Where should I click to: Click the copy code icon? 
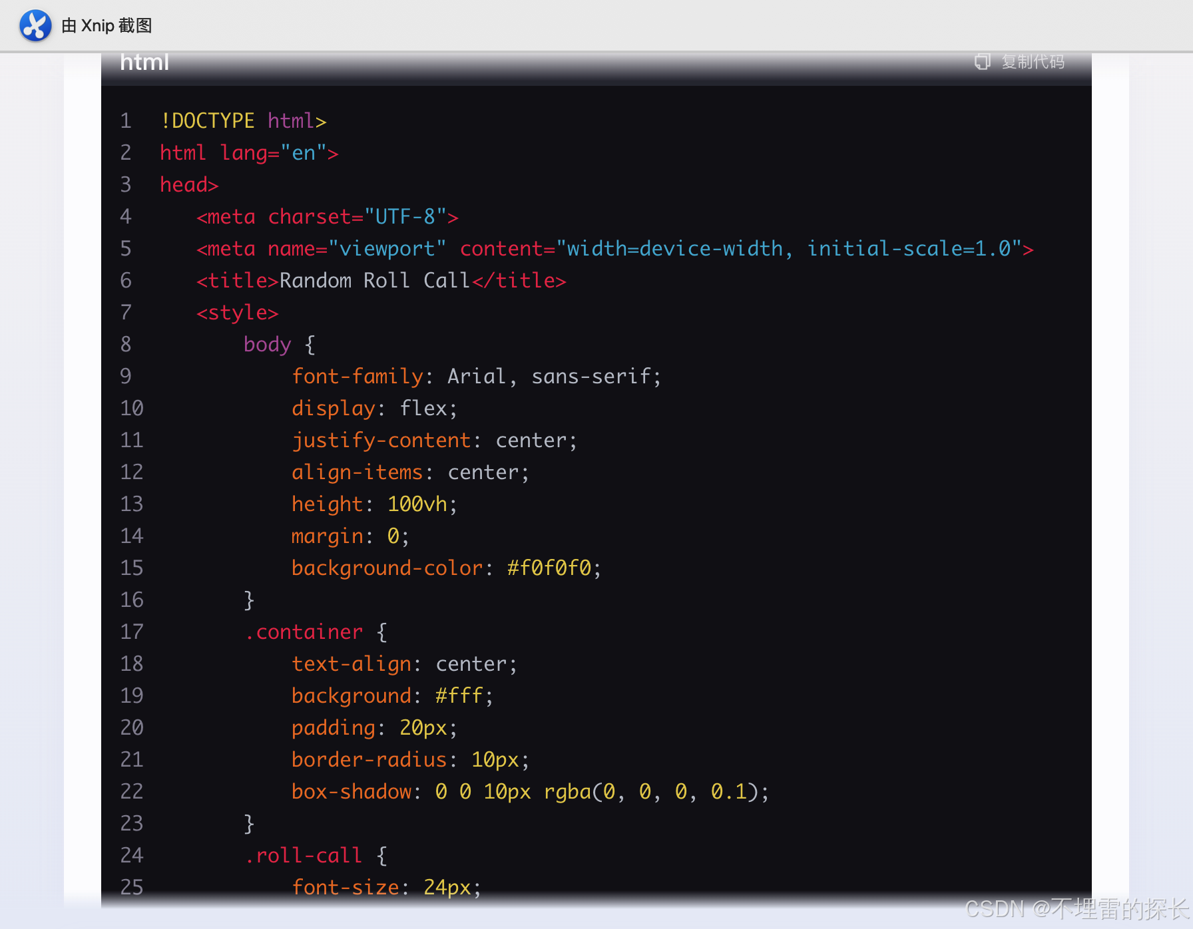(x=982, y=62)
